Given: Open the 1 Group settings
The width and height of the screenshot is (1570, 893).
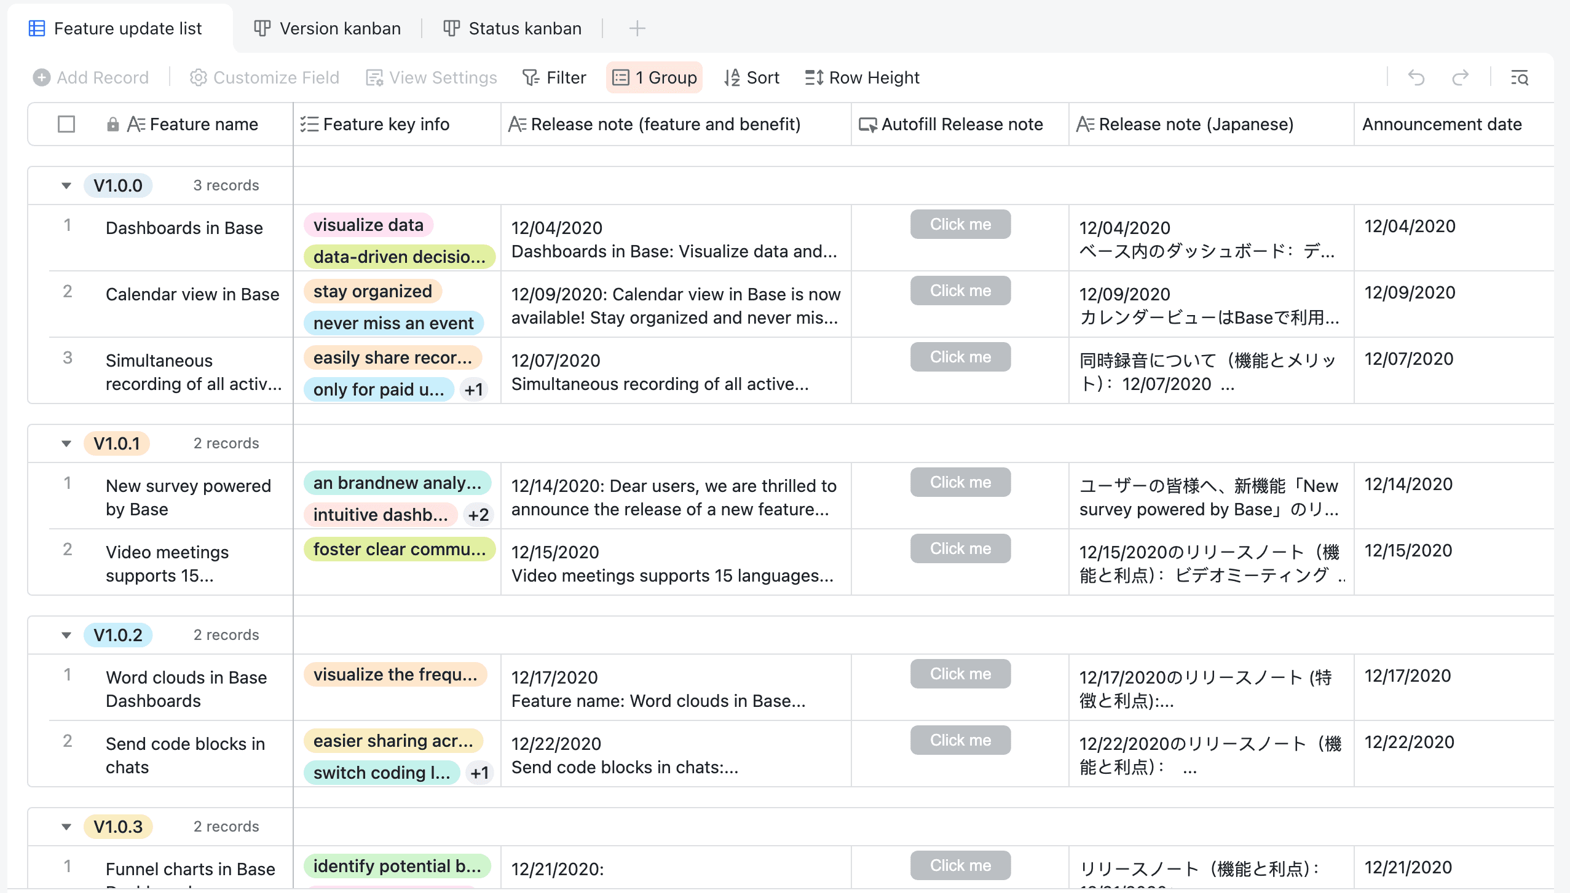Looking at the screenshot, I should pos(655,77).
